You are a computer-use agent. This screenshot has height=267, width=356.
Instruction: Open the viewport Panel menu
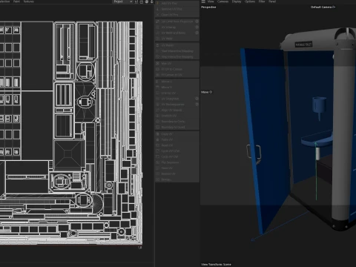272,1
